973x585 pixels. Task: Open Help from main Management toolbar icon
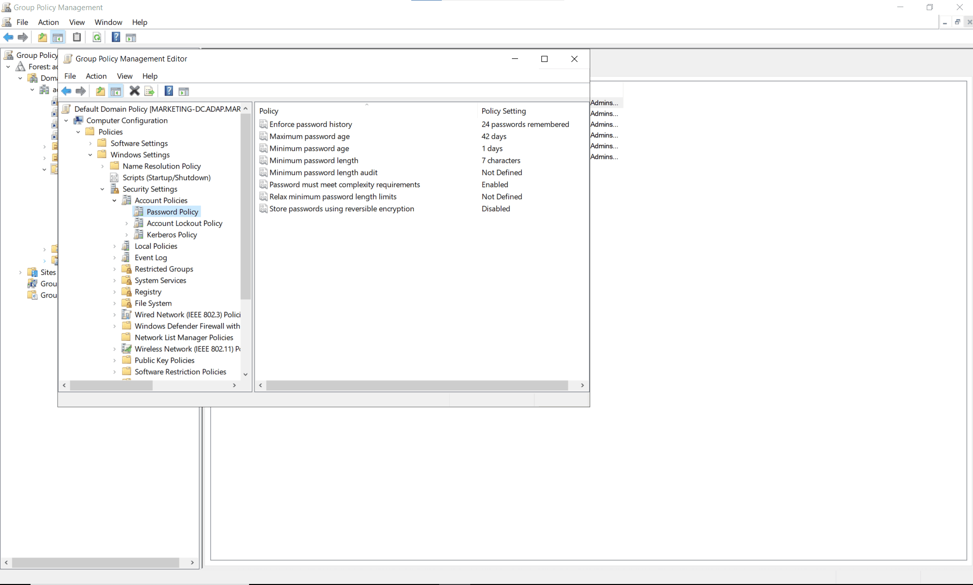pos(116,37)
